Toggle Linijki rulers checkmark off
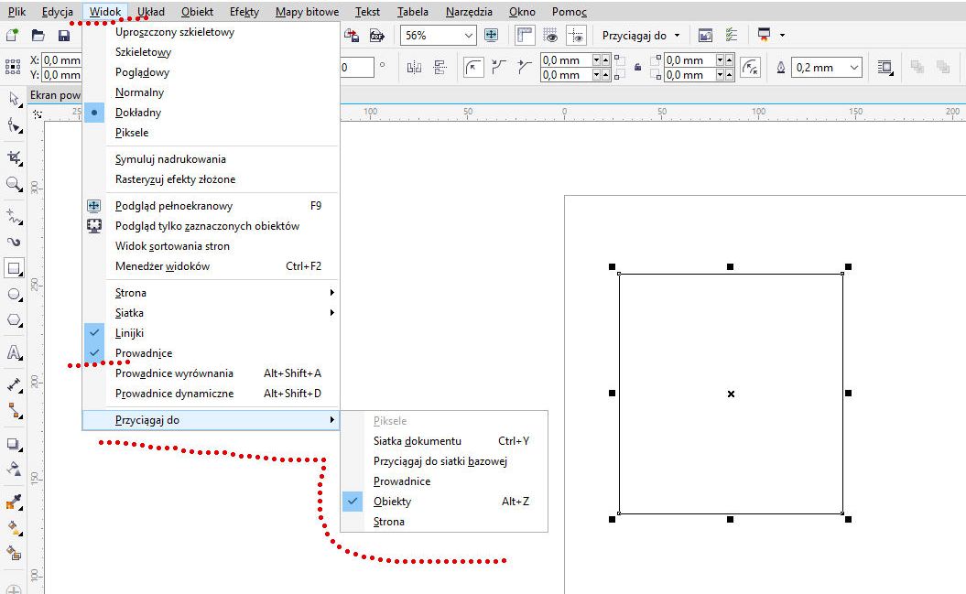The width and height of the screenshot is (966, 594). [x=129, y=333]
